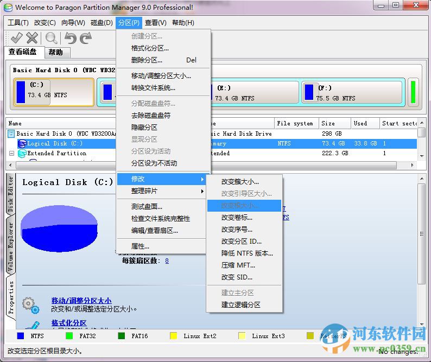The width and height of the screenshot is (431, 362).
Task: Switch to the 查看磁盘 tab
Action: pos(25,52)
